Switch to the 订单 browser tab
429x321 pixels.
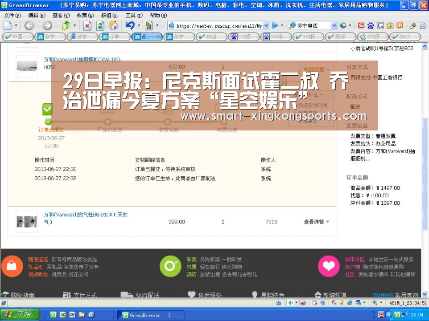(x=114, y=37)
